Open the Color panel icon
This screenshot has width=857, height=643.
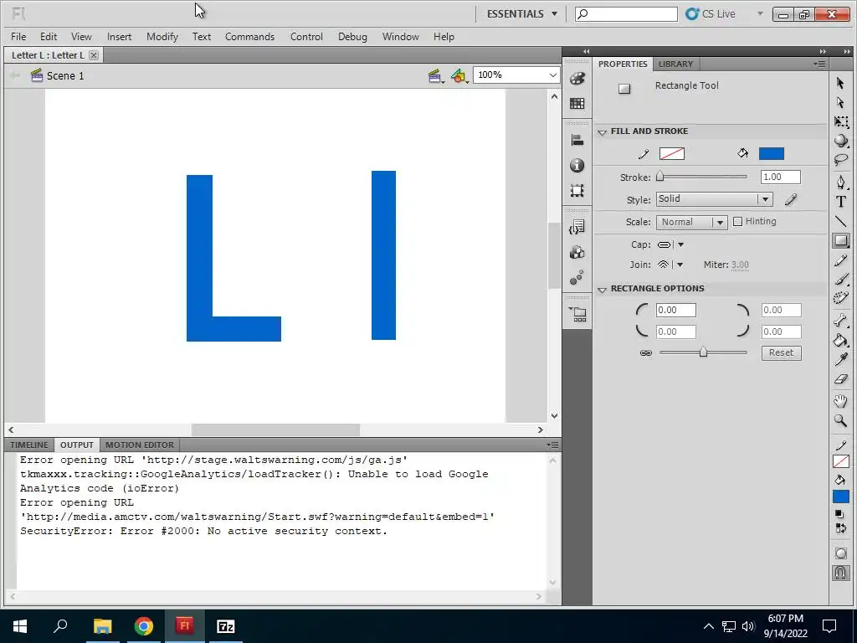point(577,79)
